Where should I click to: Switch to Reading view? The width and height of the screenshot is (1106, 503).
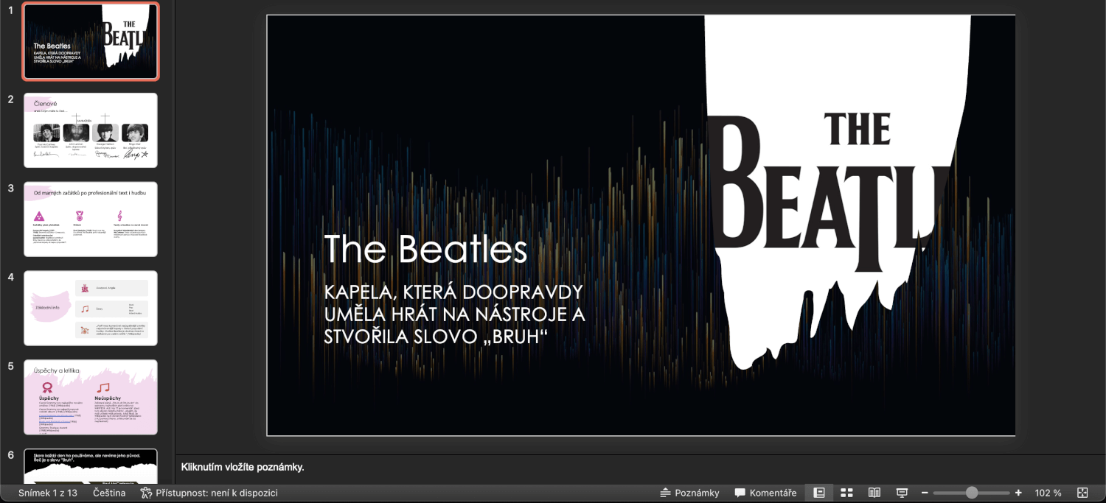point(874,493)
